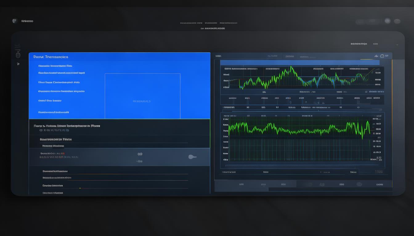The height and width of the screenshot is (236, 414).
Task: Click the small circle icon below the upper chart's right edge
Action: pos(366,92)
